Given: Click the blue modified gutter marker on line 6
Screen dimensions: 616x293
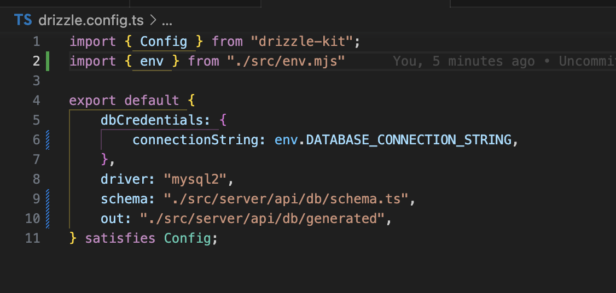Looking at the screenshot, I should tap(48, 140).
